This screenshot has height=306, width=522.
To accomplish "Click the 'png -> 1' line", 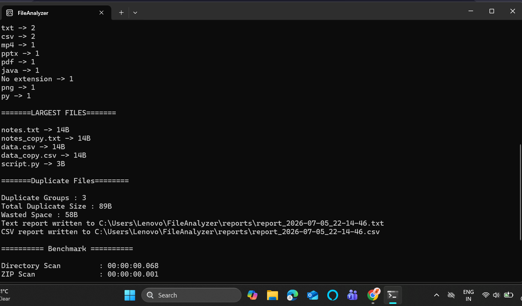I will (18, 87).
